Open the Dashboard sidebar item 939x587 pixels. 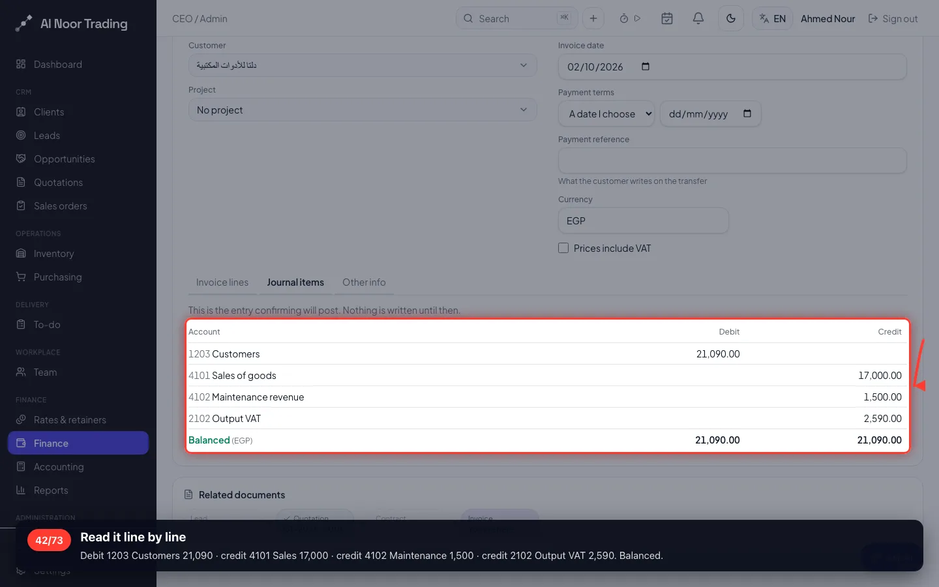78,65
